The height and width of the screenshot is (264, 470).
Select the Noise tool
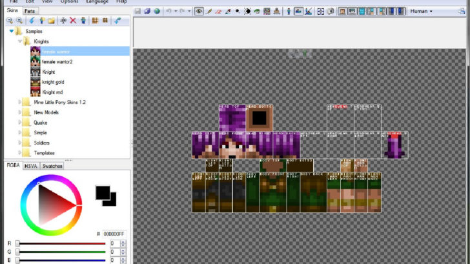267,12
